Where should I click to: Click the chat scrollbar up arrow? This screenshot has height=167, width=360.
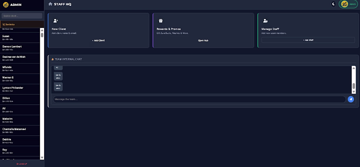(353, 68)
